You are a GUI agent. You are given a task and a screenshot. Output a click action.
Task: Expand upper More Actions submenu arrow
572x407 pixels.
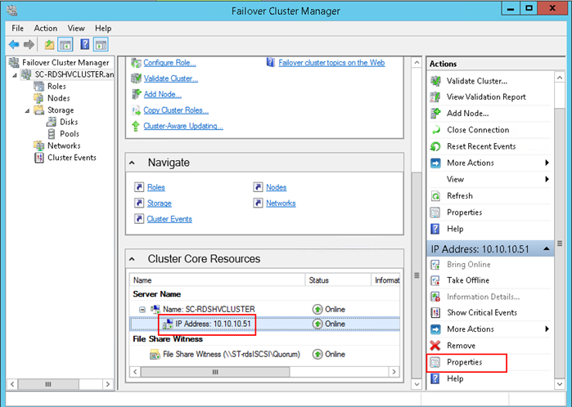pyautogui.click(x=547, y=163)
